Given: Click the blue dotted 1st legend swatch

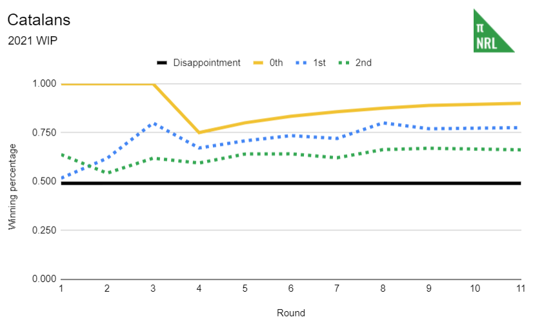Looking at the screenshot, I should (301, 63).
